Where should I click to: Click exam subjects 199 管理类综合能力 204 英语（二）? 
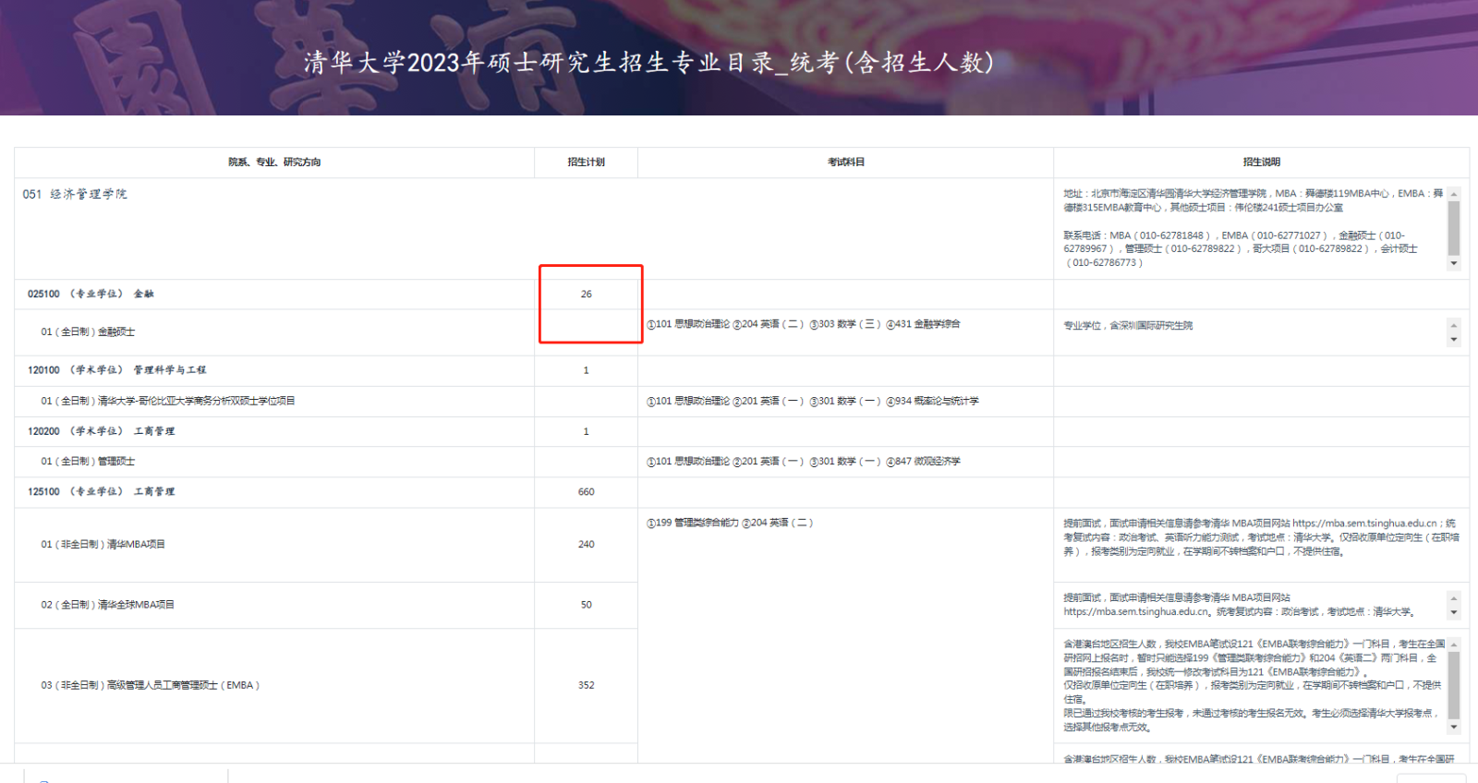[730, 524]
